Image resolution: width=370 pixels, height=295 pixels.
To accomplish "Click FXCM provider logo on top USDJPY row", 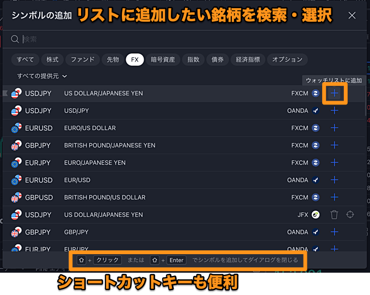I will [x=316, y=93].
